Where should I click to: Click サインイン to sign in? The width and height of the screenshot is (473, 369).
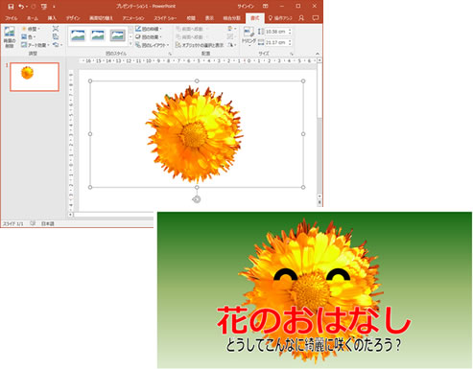pos(246,7)
